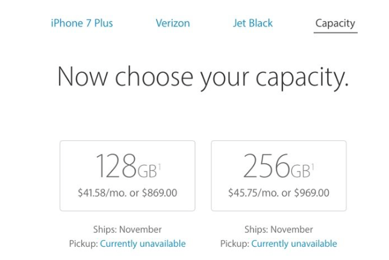Click Currently unavailable link under 128GB
Screen dimensions: 389x260
(x=143, y=244)
